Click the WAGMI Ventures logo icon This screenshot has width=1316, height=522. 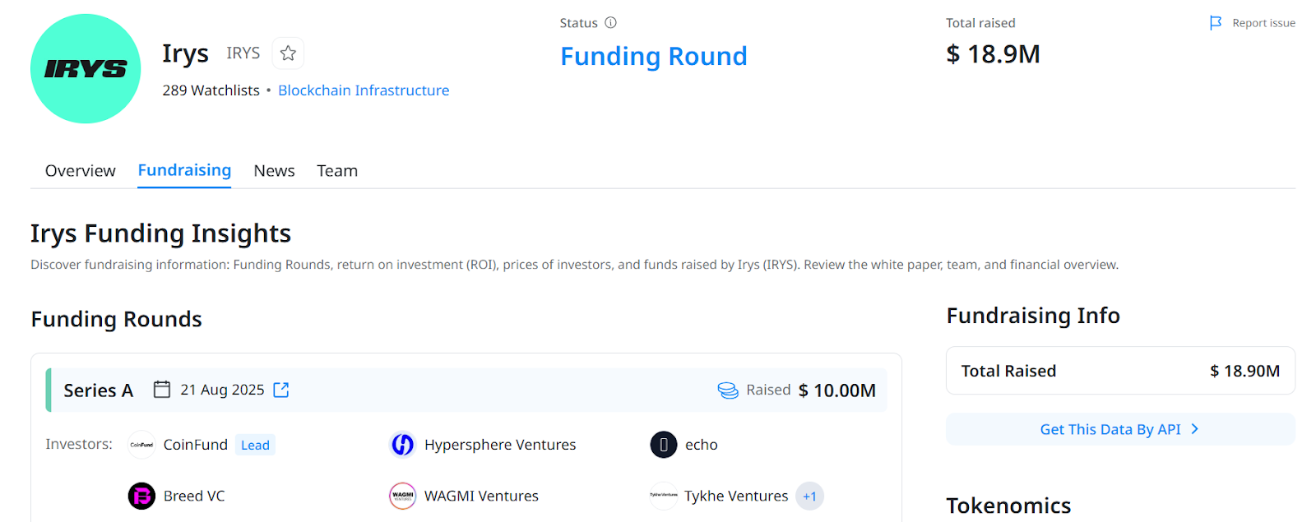pos(402,496)
